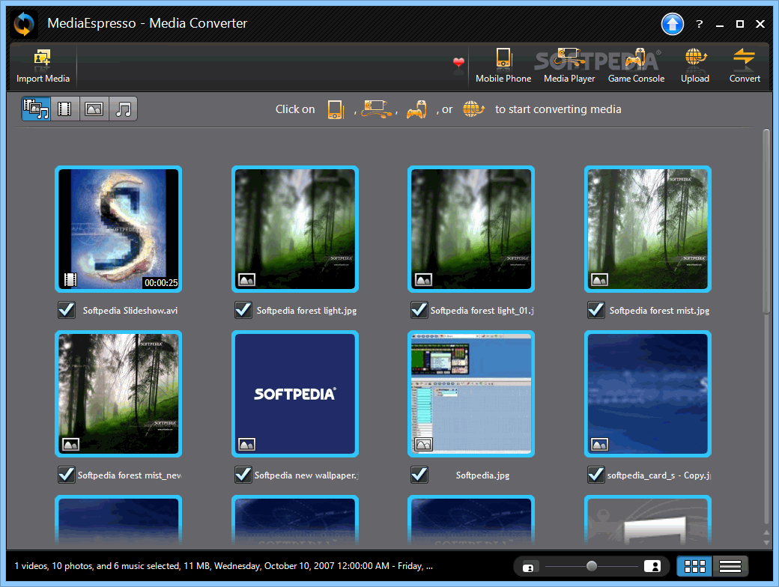Click the selection summary in status bar
The image size is (779, 587).
tap(223, 565)
